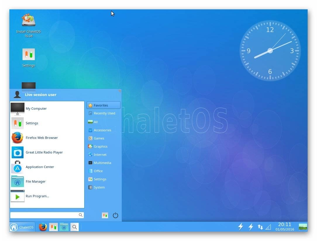Click the landscape thumbnail at the panel's end

(303, 227)
